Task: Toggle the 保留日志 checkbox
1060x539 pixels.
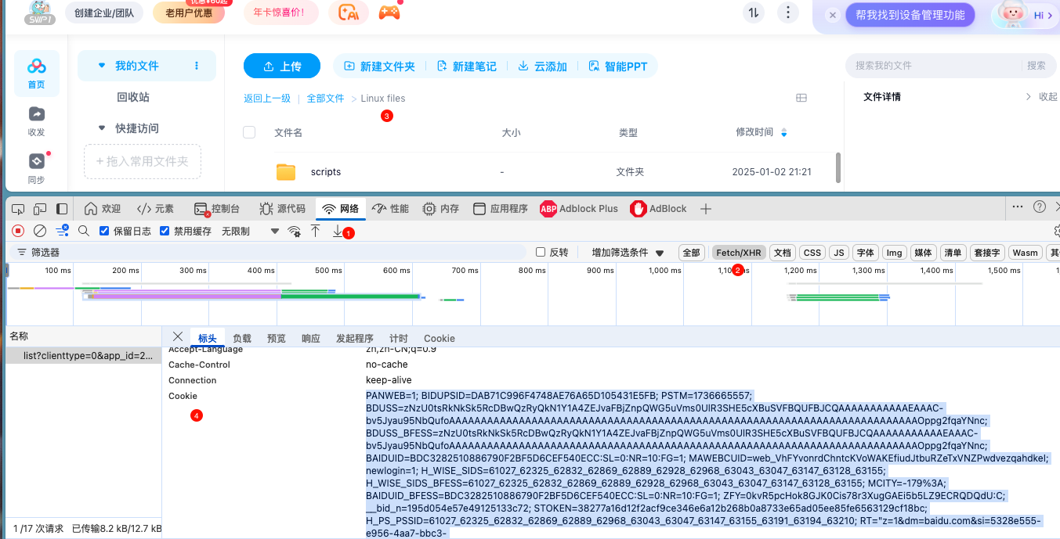Action: coord(105,230)
